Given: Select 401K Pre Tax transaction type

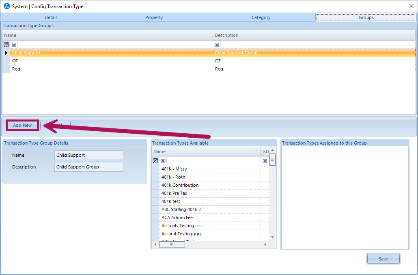Looking at the screenshot, I should pyautogui.click(x=210, y=193).
